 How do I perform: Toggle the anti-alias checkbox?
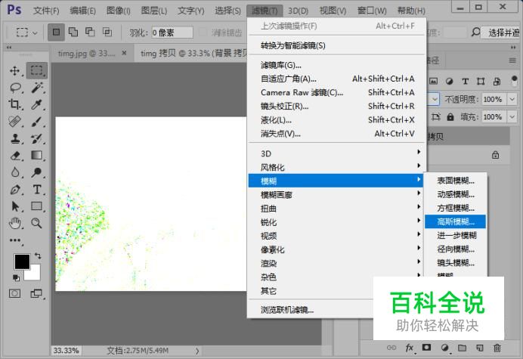coord(203,32)
